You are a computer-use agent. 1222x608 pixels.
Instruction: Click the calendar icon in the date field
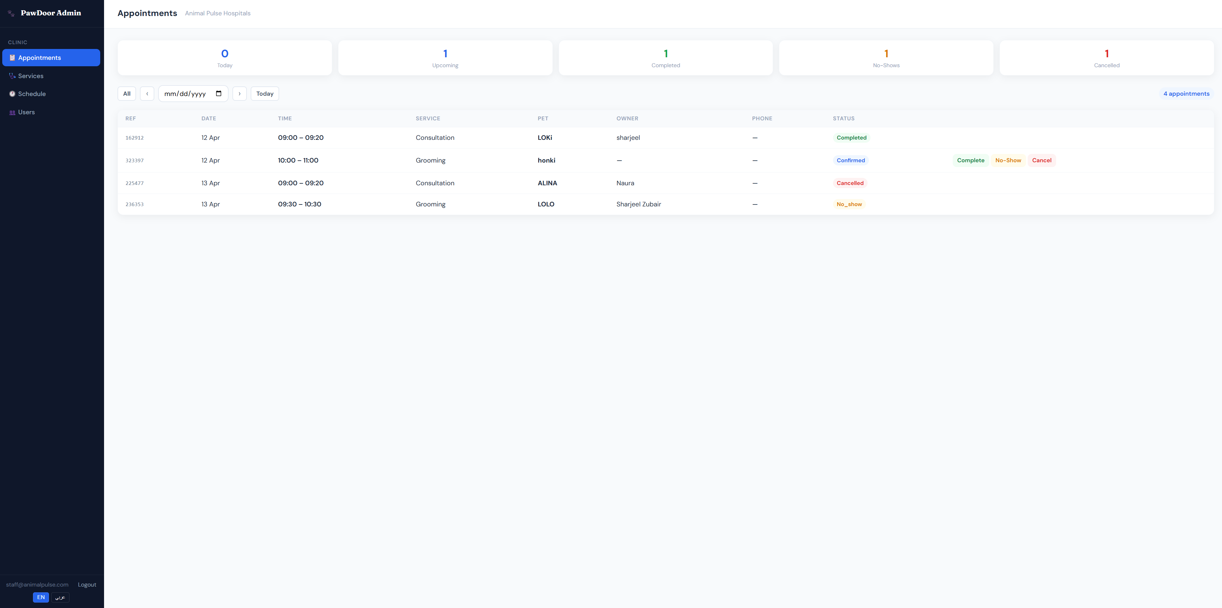219,93
